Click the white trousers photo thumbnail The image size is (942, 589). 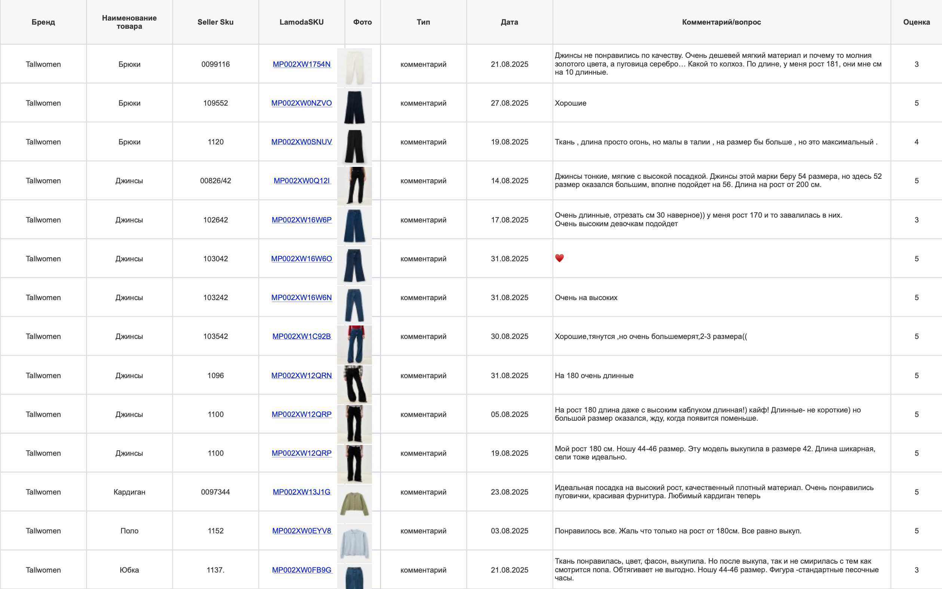coord(354,68)
